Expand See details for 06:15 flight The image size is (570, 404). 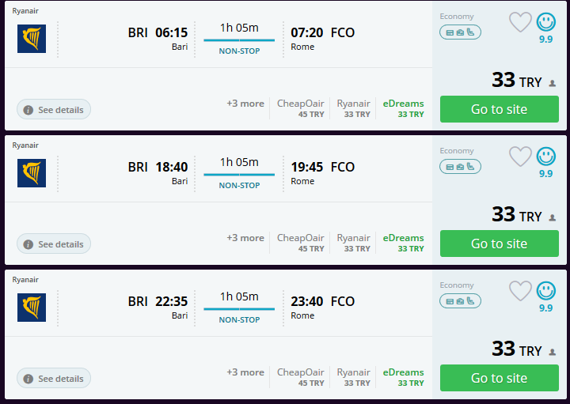coord(54,110)
